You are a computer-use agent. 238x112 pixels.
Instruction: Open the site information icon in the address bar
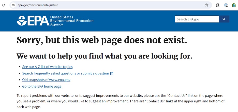pos(13,5)
